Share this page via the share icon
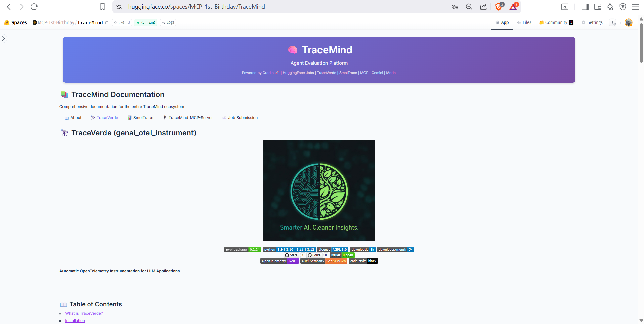Screen dimensions: 644x324 click(483, 7)
